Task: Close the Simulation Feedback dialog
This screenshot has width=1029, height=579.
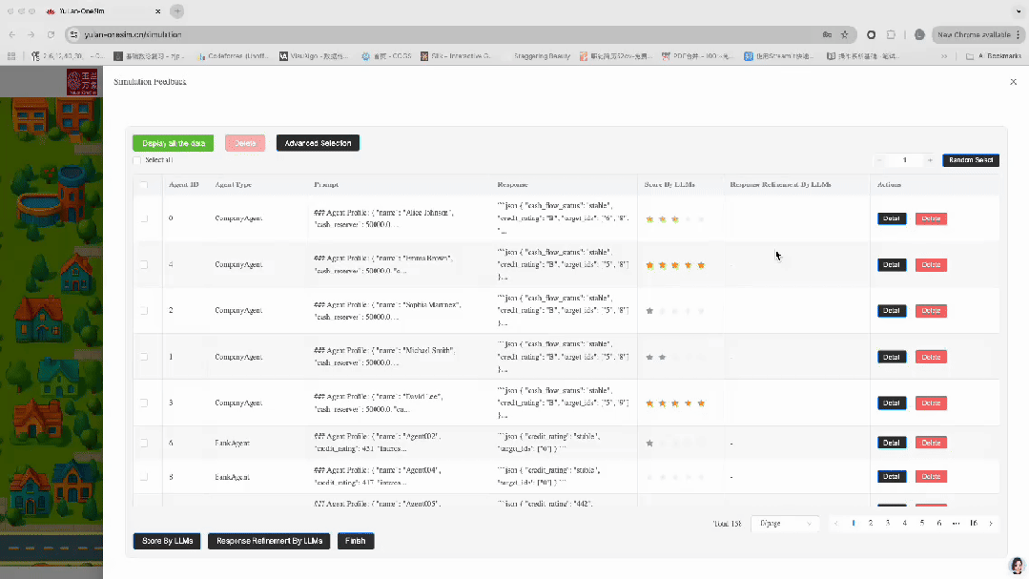Action: [x=1013, y=83]
